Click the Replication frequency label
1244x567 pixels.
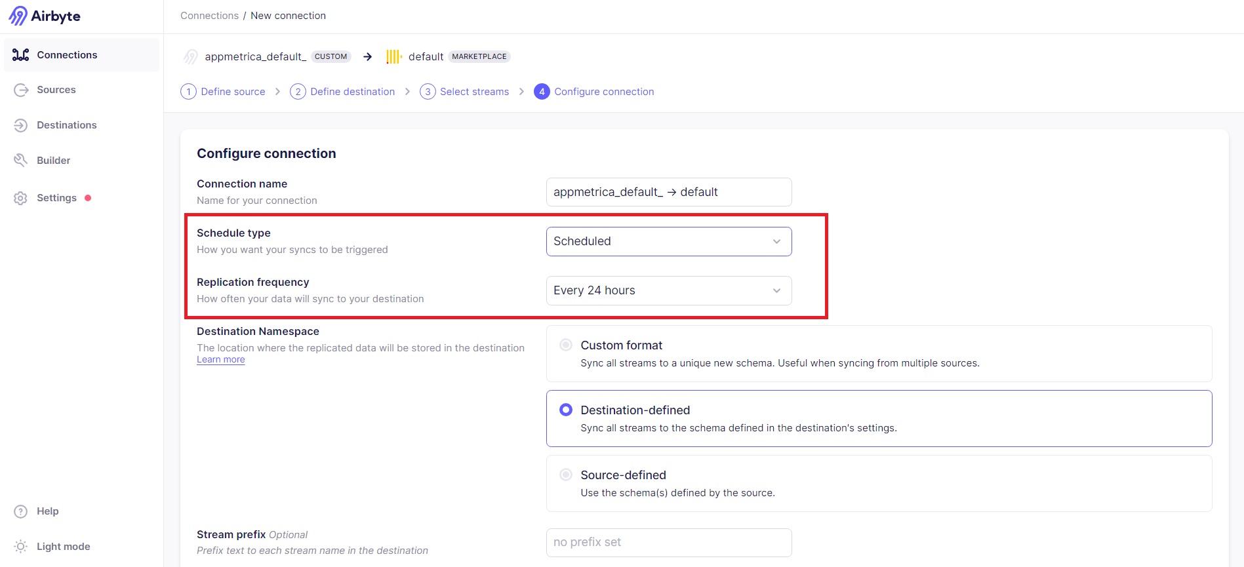coord(252,283)
